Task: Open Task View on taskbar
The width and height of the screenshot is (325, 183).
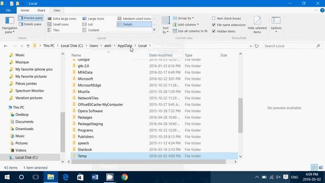Action: (x=36, y=177)
